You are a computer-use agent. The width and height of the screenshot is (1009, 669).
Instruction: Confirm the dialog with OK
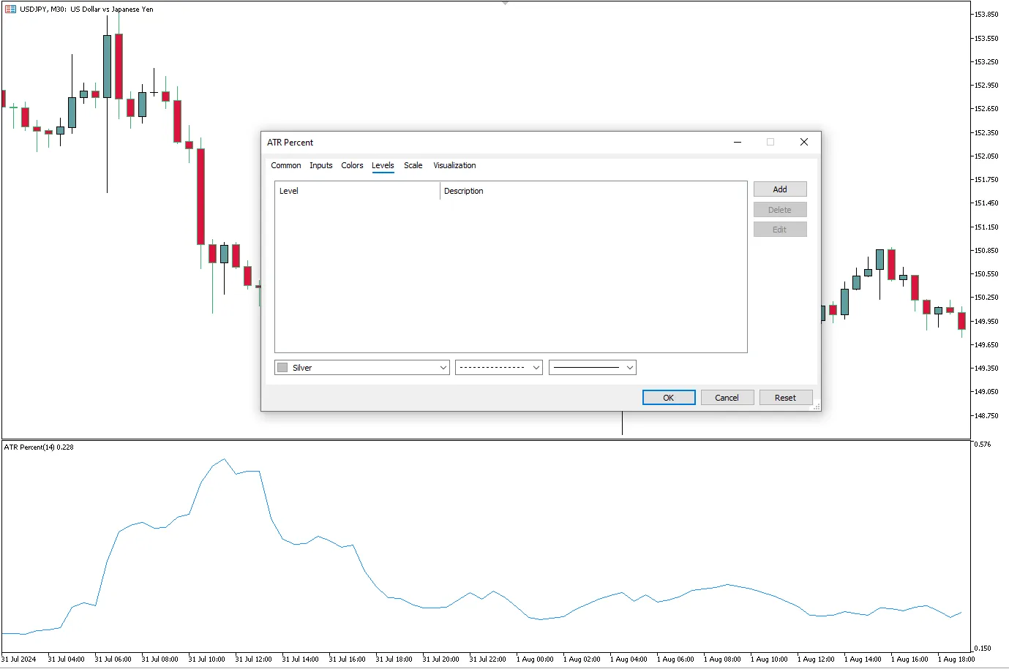pos(668,398)
